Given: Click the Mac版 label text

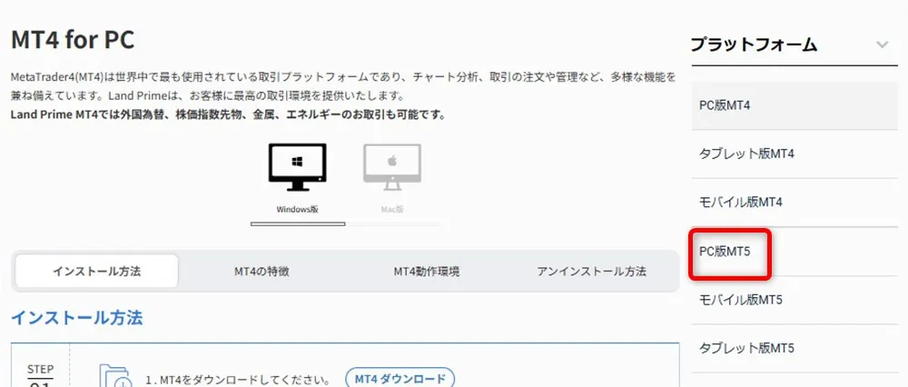Looking at the screenshot, I should (392, 210).
